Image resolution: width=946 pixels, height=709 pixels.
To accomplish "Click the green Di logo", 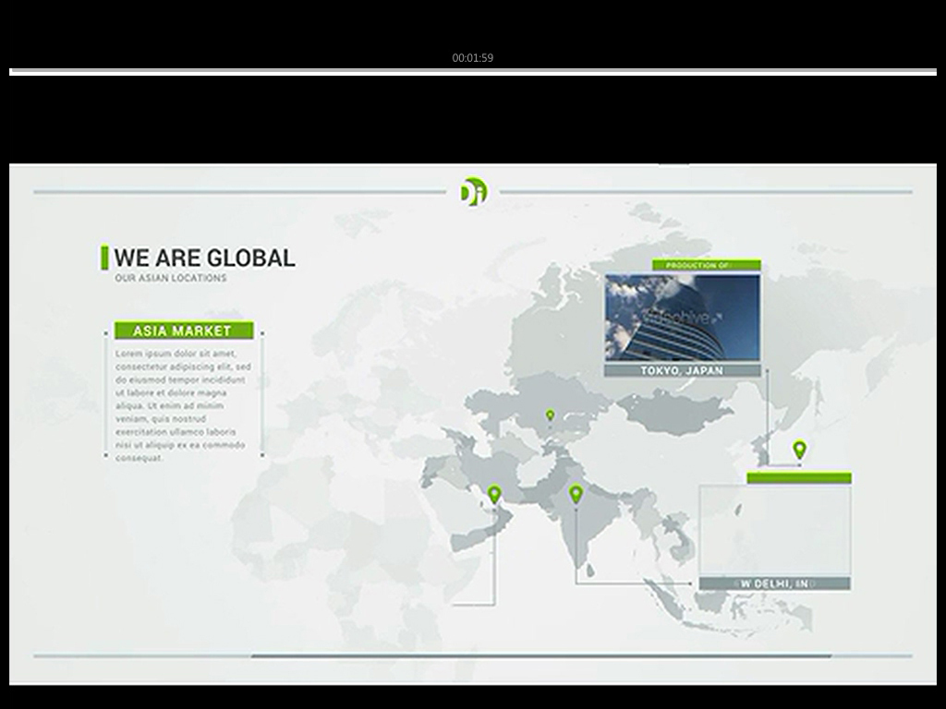I will 473,191.
